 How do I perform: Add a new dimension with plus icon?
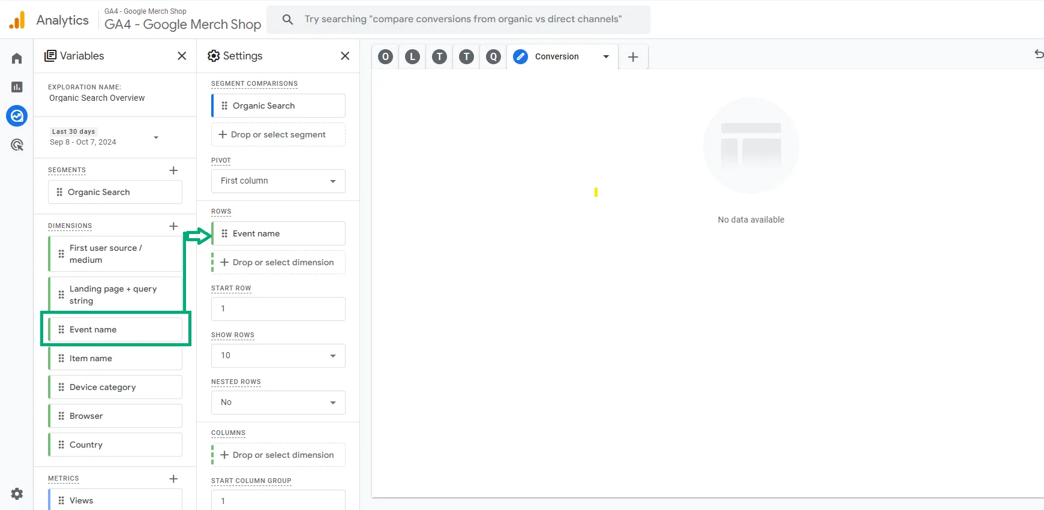[x=173, y=226]
